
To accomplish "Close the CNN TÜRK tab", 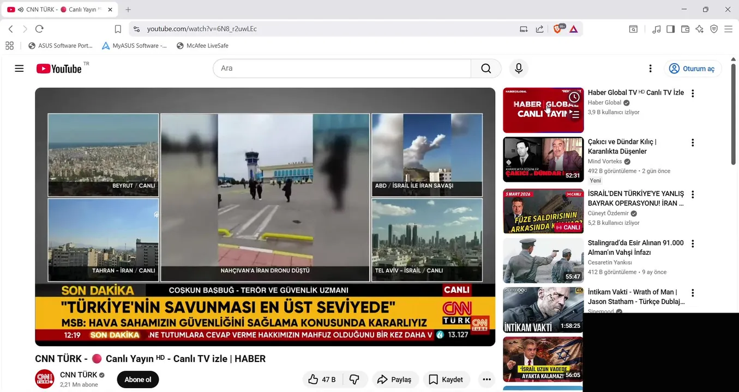I will (x=110, y=10).
